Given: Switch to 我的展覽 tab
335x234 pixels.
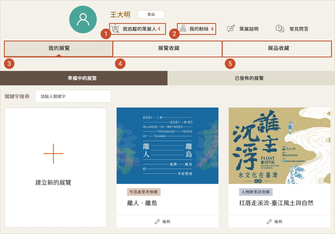Looking at the screenshot, I should point(59,48).
